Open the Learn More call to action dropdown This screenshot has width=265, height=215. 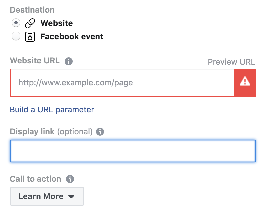click(x=47, y=196)
